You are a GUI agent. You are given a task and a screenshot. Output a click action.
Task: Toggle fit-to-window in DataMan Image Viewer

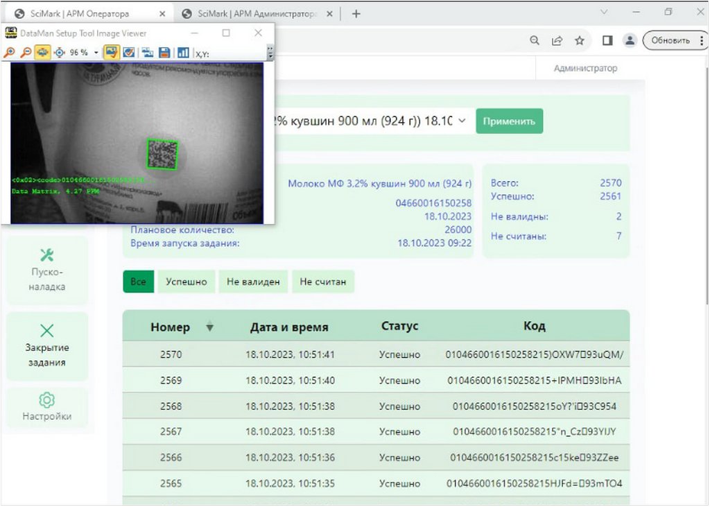(42, 53)
